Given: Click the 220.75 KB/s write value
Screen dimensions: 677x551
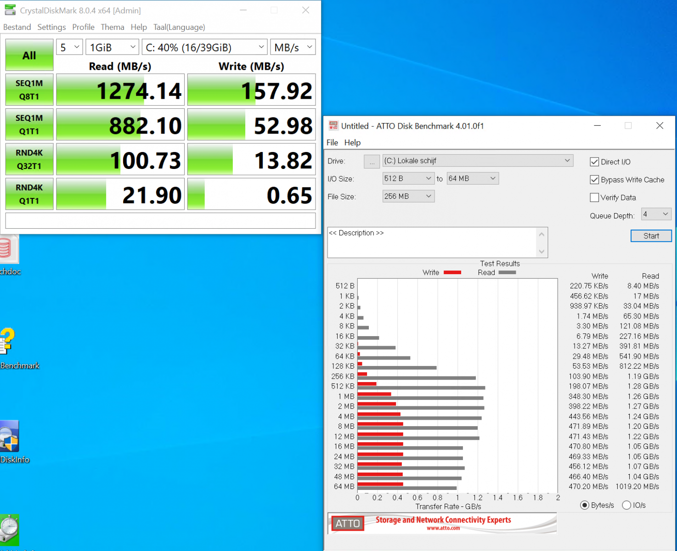Looking at the screenshot, I should coord(589,286).
